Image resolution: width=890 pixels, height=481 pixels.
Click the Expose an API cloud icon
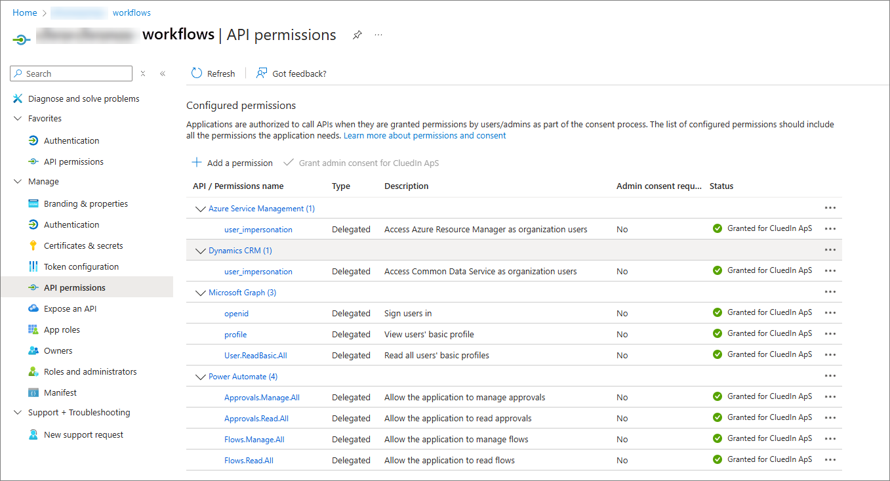coord(33,308)
